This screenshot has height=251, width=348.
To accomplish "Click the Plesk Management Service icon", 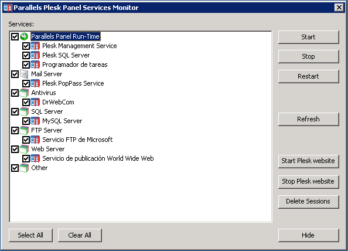I will click(35, 46).
